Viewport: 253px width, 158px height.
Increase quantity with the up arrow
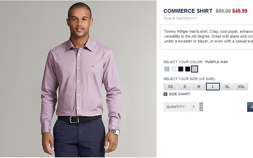201,105
